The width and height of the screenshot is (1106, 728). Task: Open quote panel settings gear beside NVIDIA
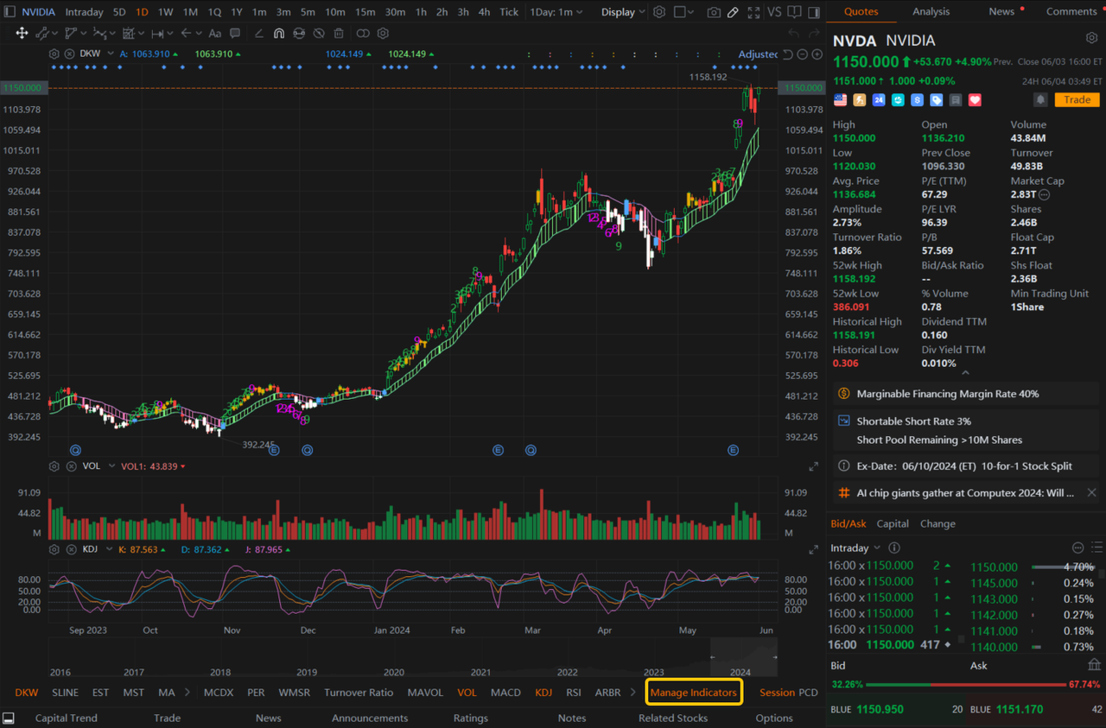pos(1091,39)
